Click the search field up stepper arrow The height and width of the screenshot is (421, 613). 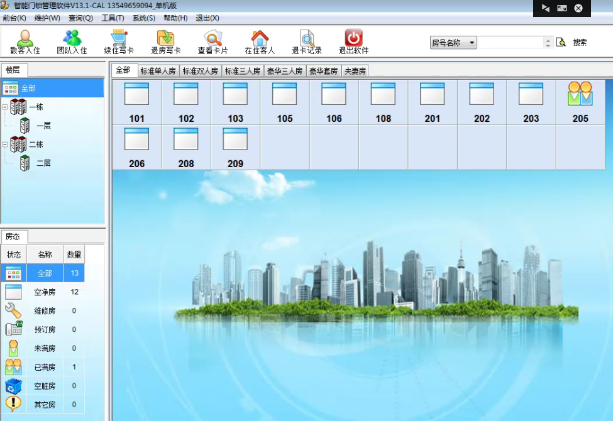coord(548,40)
